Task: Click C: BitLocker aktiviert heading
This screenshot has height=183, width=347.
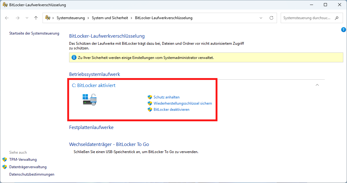Action: (x=93, y=85)
